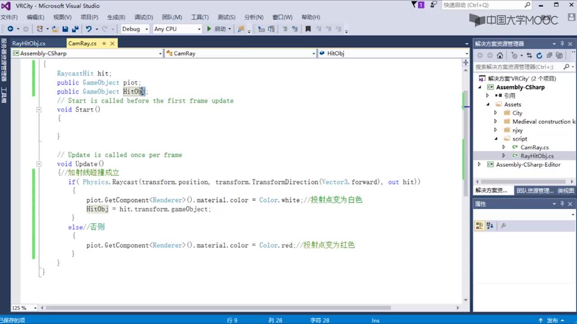
Task: Click the 快速启动 quick launch search box
Action: click(486, 5)
